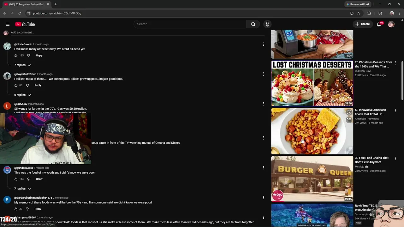Screen dimensions: 404x227
Task: Open options for 50 Innovative American Foods
Action: (x=396, y=110)
